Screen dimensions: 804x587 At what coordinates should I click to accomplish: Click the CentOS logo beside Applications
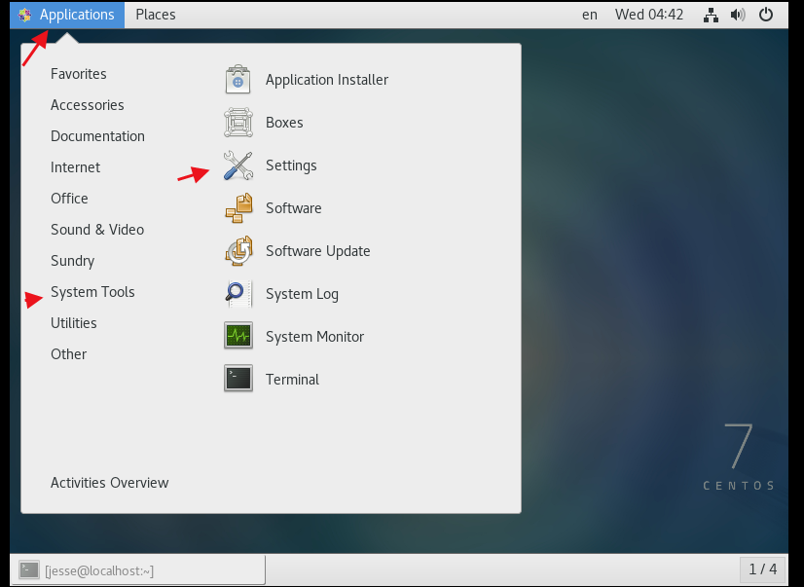tap(24, 15)
